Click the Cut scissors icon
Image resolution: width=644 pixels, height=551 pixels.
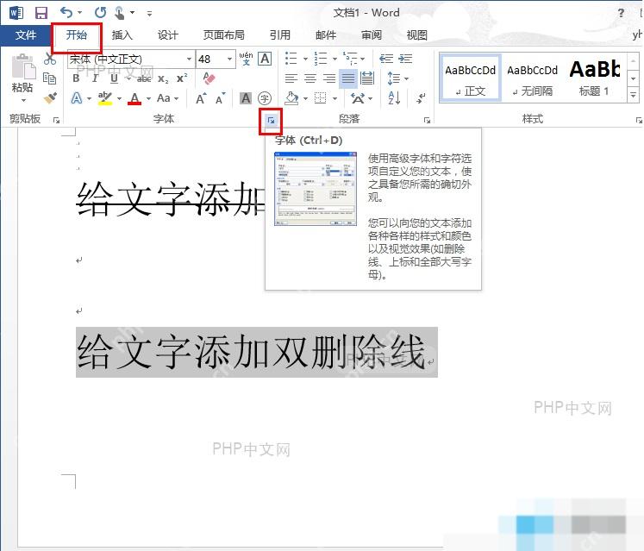(x=50, y=59)
